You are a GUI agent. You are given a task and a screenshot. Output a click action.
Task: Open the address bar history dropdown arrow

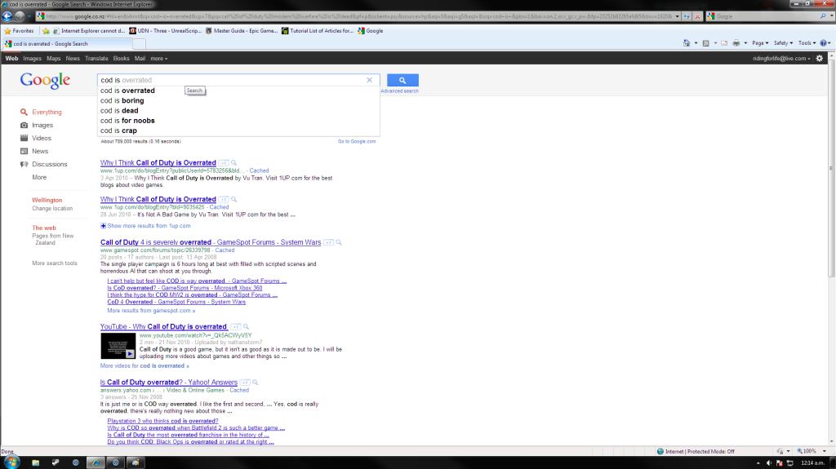(x=677, y=16)
